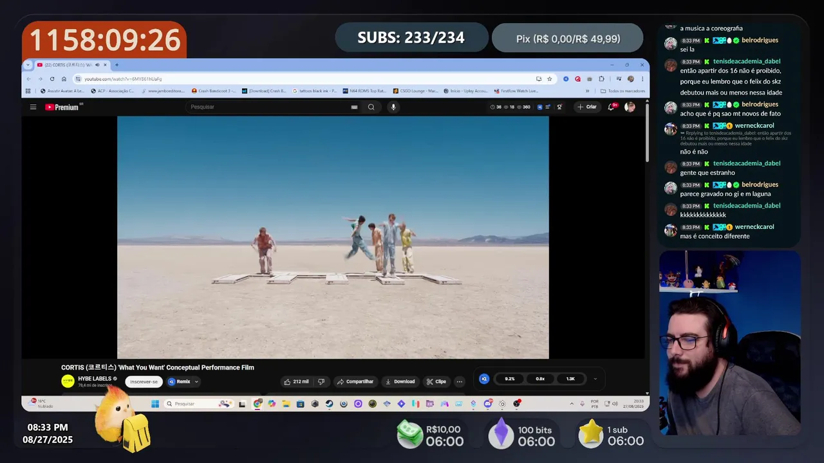The image size is (824, 463).
Task: Open Todos os marcadores bookmarks folder
Action: (623, 91)
